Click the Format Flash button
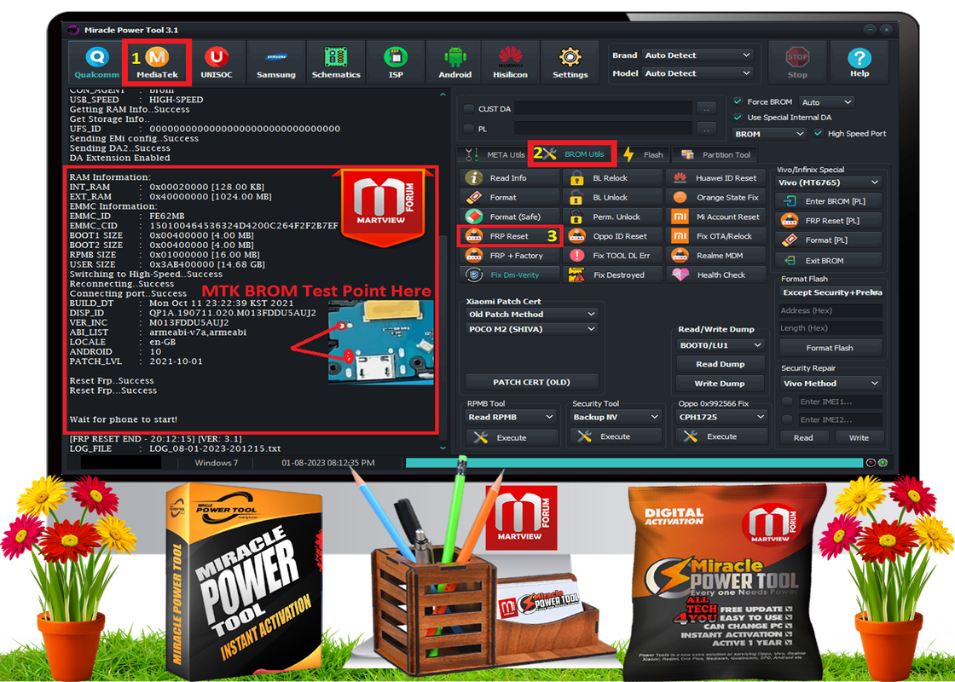Screen dimensions: 955x682 point(831,349)
